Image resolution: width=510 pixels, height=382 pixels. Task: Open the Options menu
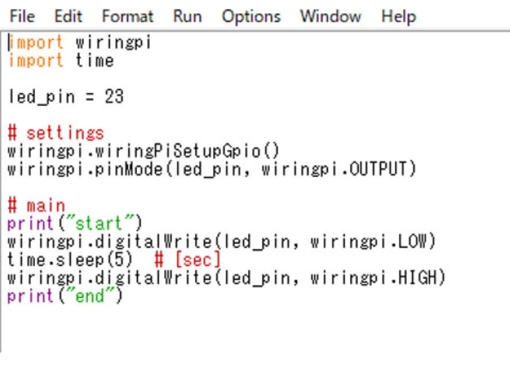251,16
